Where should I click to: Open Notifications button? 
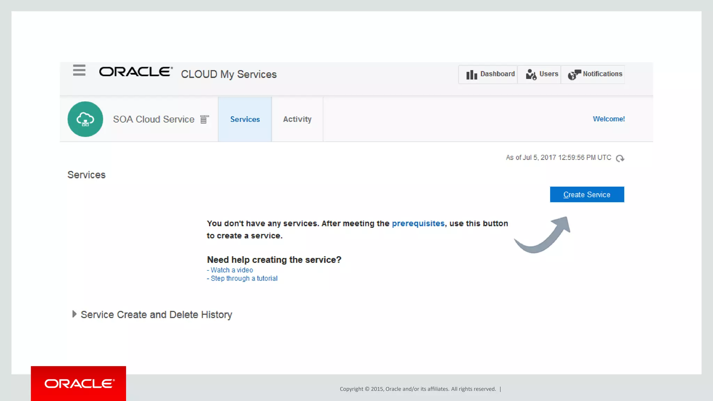point(593,74)
